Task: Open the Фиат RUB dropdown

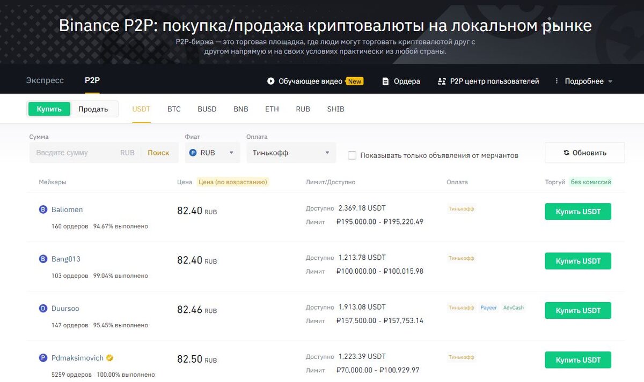Action: point(212,153)
